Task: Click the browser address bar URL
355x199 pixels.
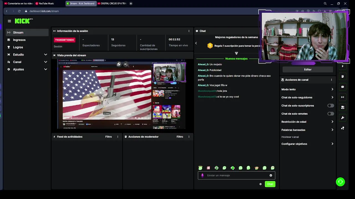Action: click(x=44, y=11)
